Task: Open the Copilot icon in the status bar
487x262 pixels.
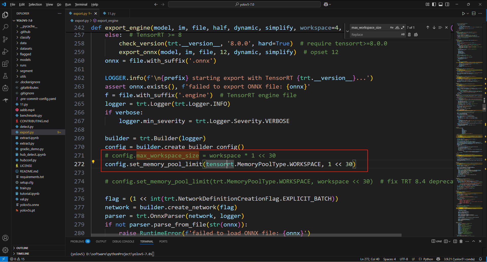Action: pyautogui.click(x=439, y=259)
